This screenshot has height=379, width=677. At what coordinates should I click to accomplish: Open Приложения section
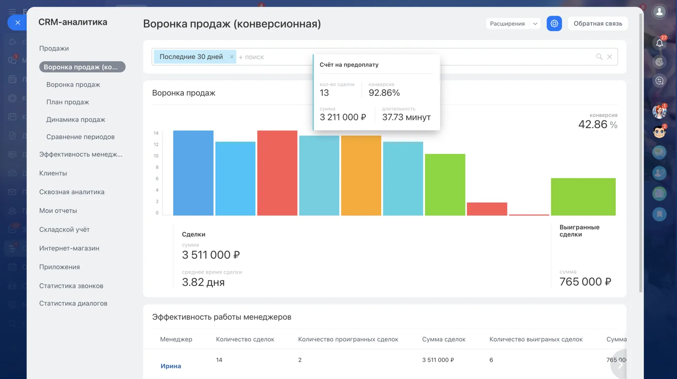(59, 267)
